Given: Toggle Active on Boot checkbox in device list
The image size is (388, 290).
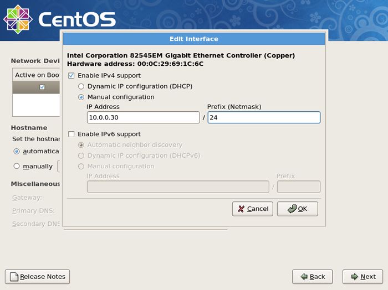Looking at the screenshot, I should 42,87.
